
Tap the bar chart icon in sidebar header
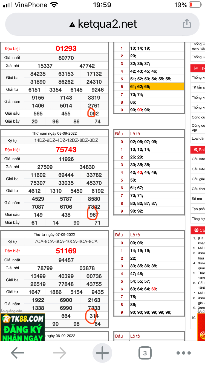(x=196, y=68)
